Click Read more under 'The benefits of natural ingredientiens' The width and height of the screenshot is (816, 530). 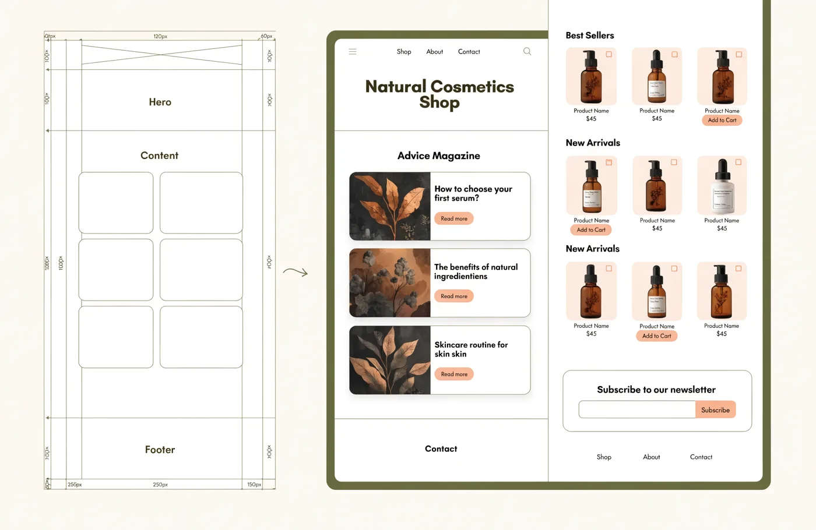click(x=454, y=296)
